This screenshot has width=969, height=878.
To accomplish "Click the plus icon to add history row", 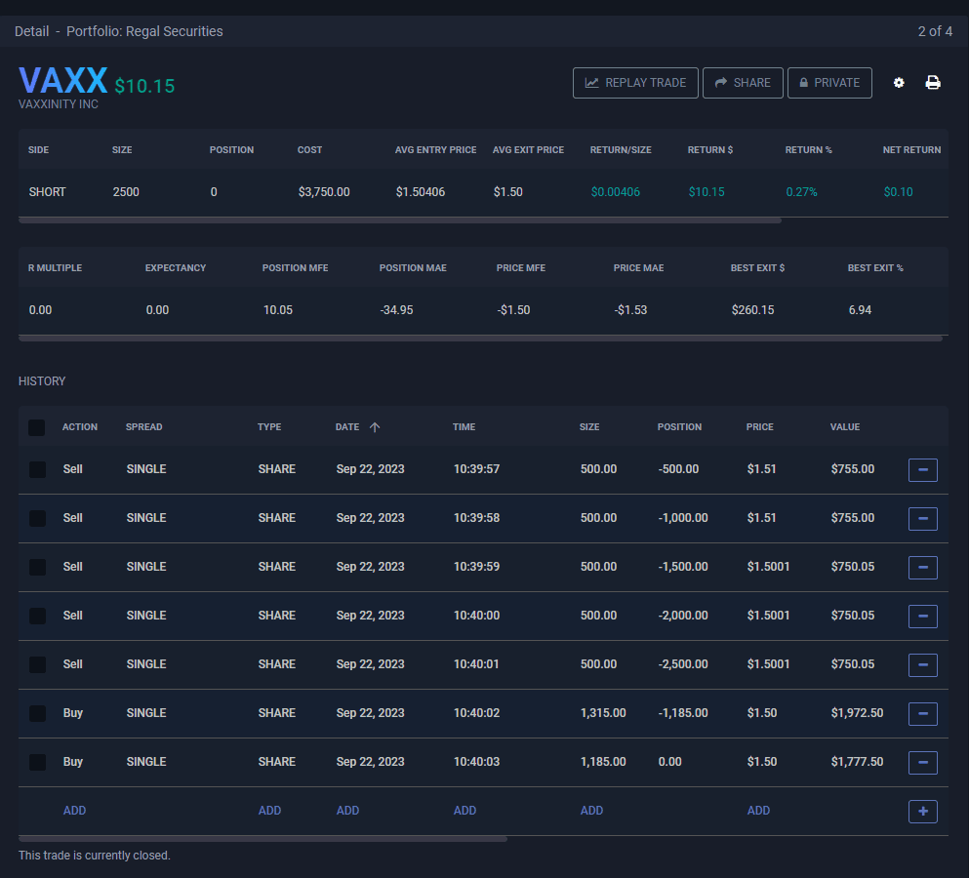I will pos(922,812).
